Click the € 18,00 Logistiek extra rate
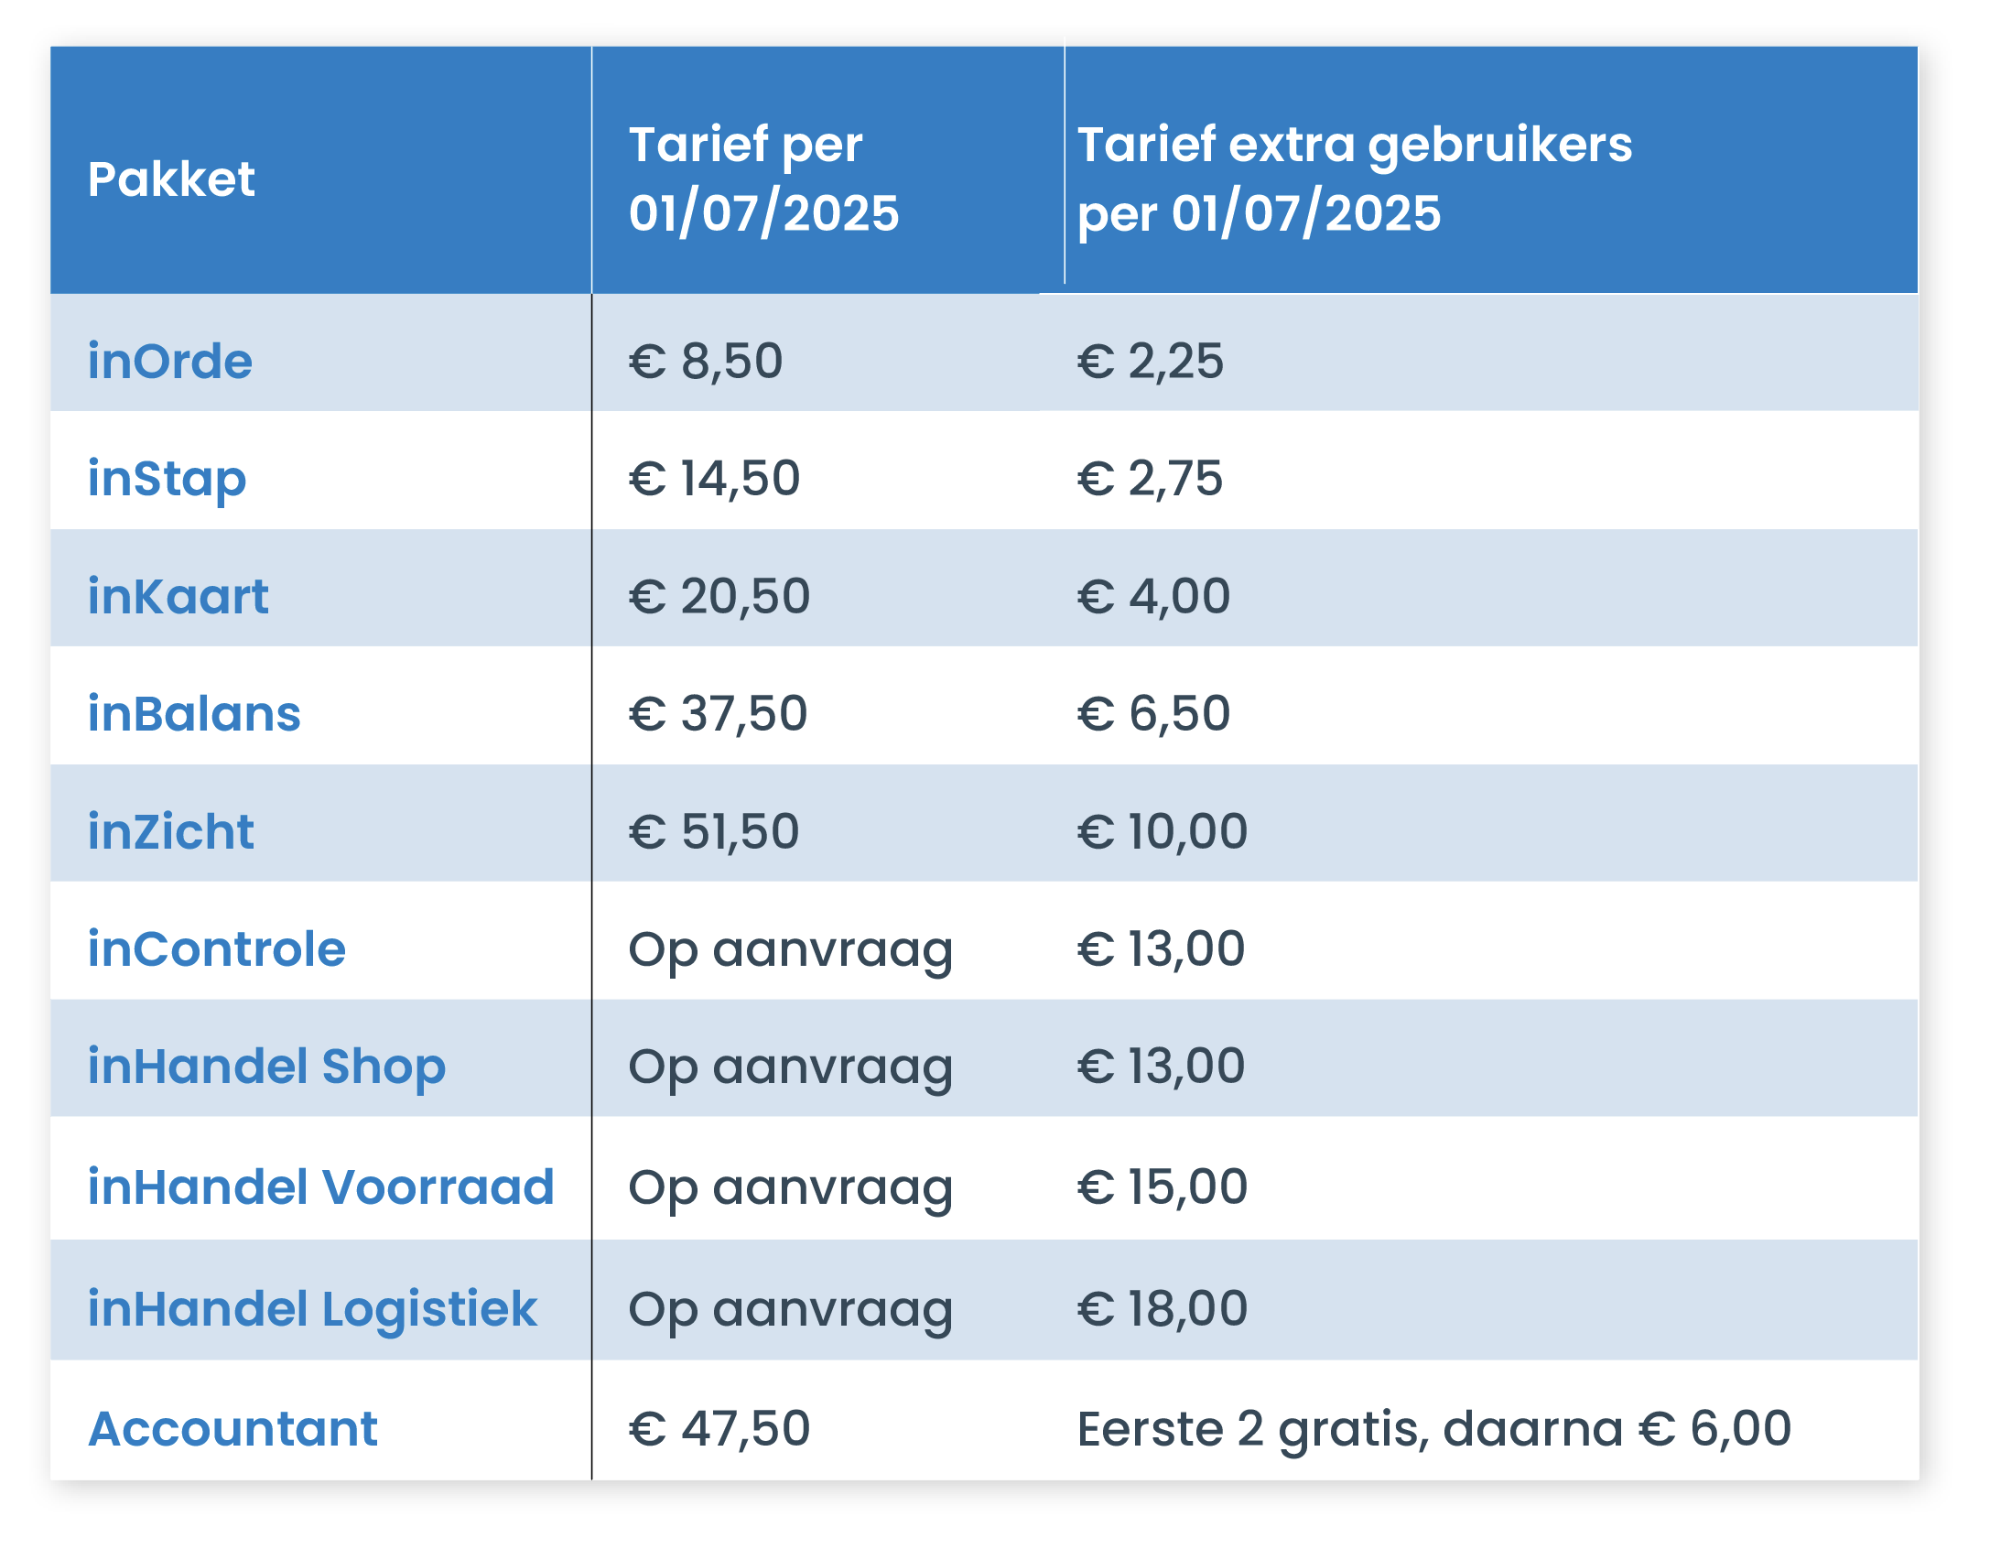The width and height of the screenshot is (1990, 1560). click(x=1163, y=1309)
